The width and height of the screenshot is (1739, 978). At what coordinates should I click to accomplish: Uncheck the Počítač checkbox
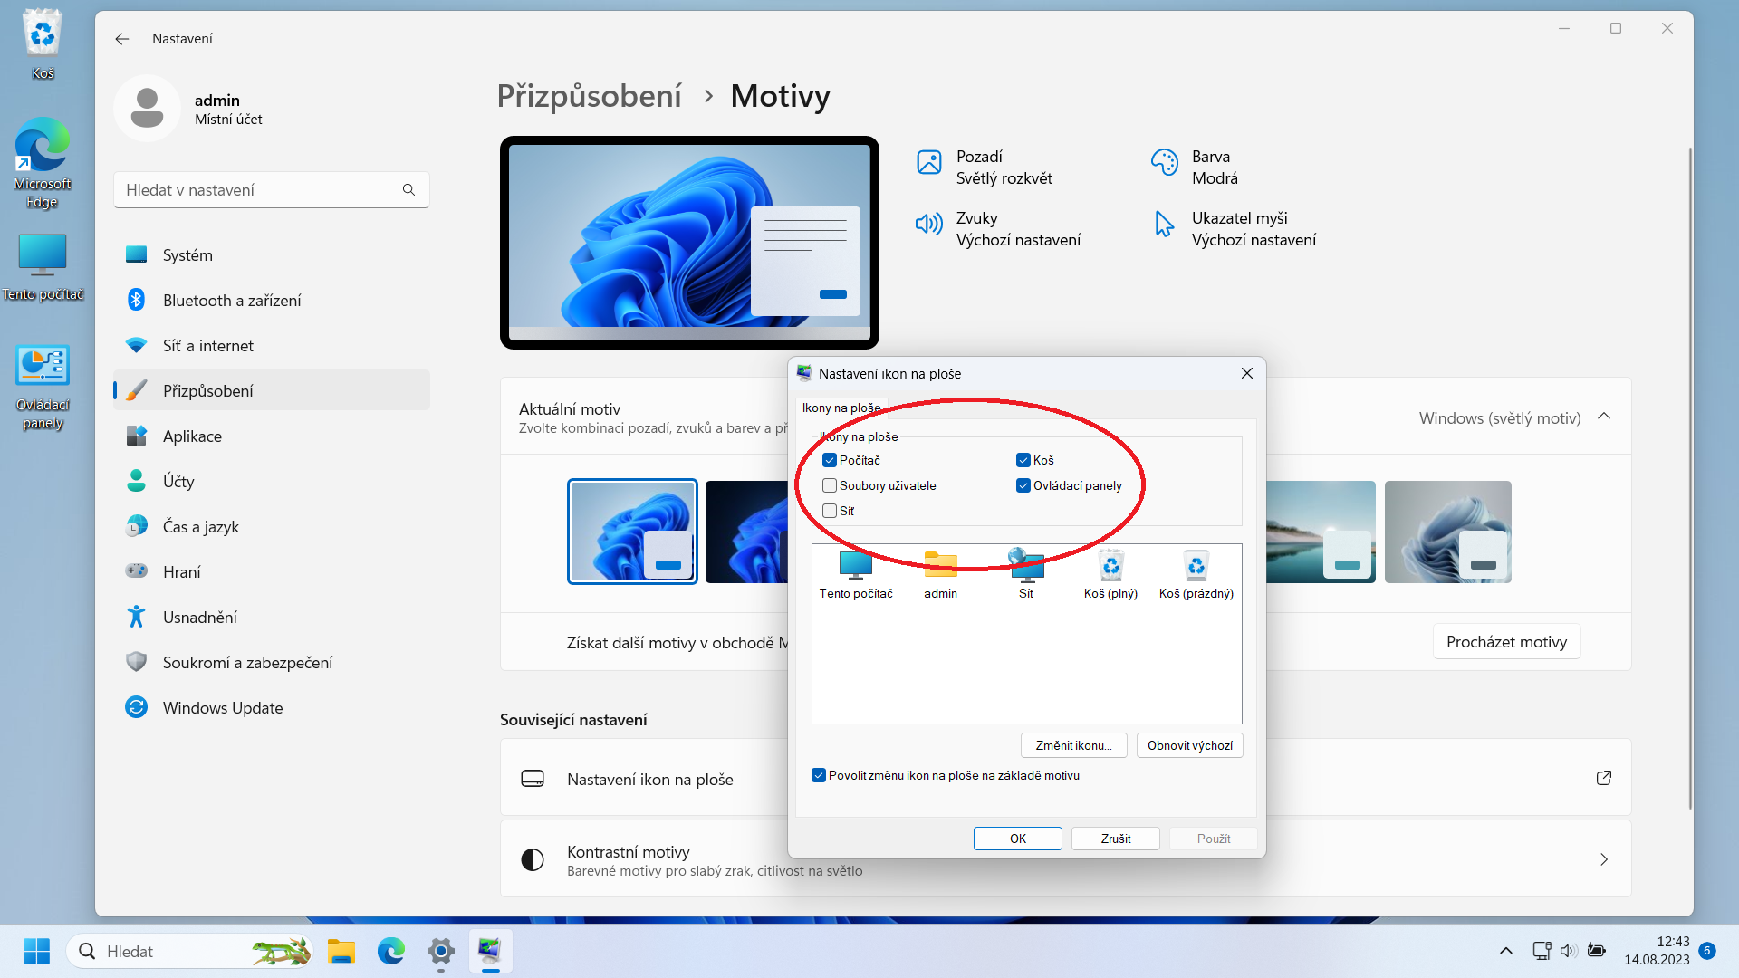[x=830, y=460]
